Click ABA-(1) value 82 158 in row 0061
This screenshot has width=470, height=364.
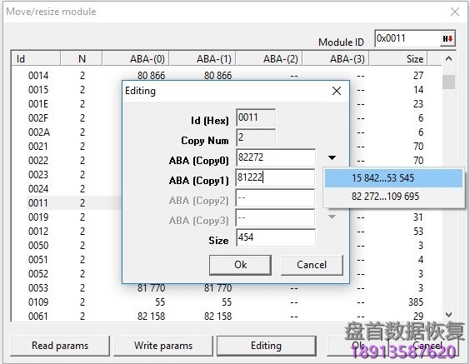pyautogui.click(x=217, y=316)
